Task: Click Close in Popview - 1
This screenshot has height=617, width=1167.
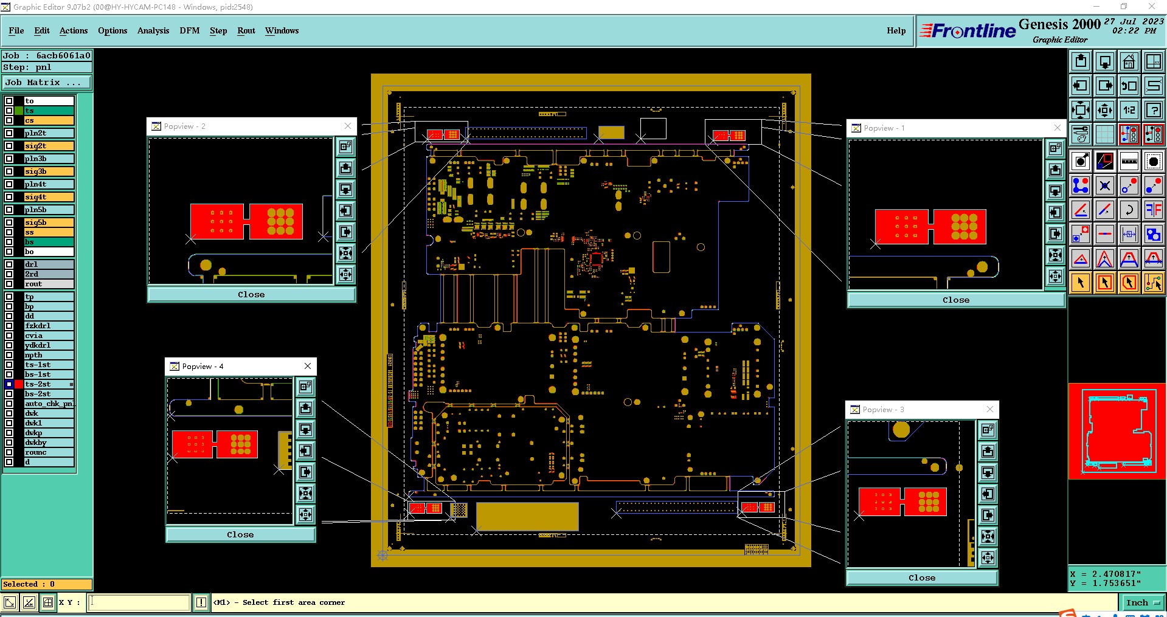Action: [x=956, y=300]
